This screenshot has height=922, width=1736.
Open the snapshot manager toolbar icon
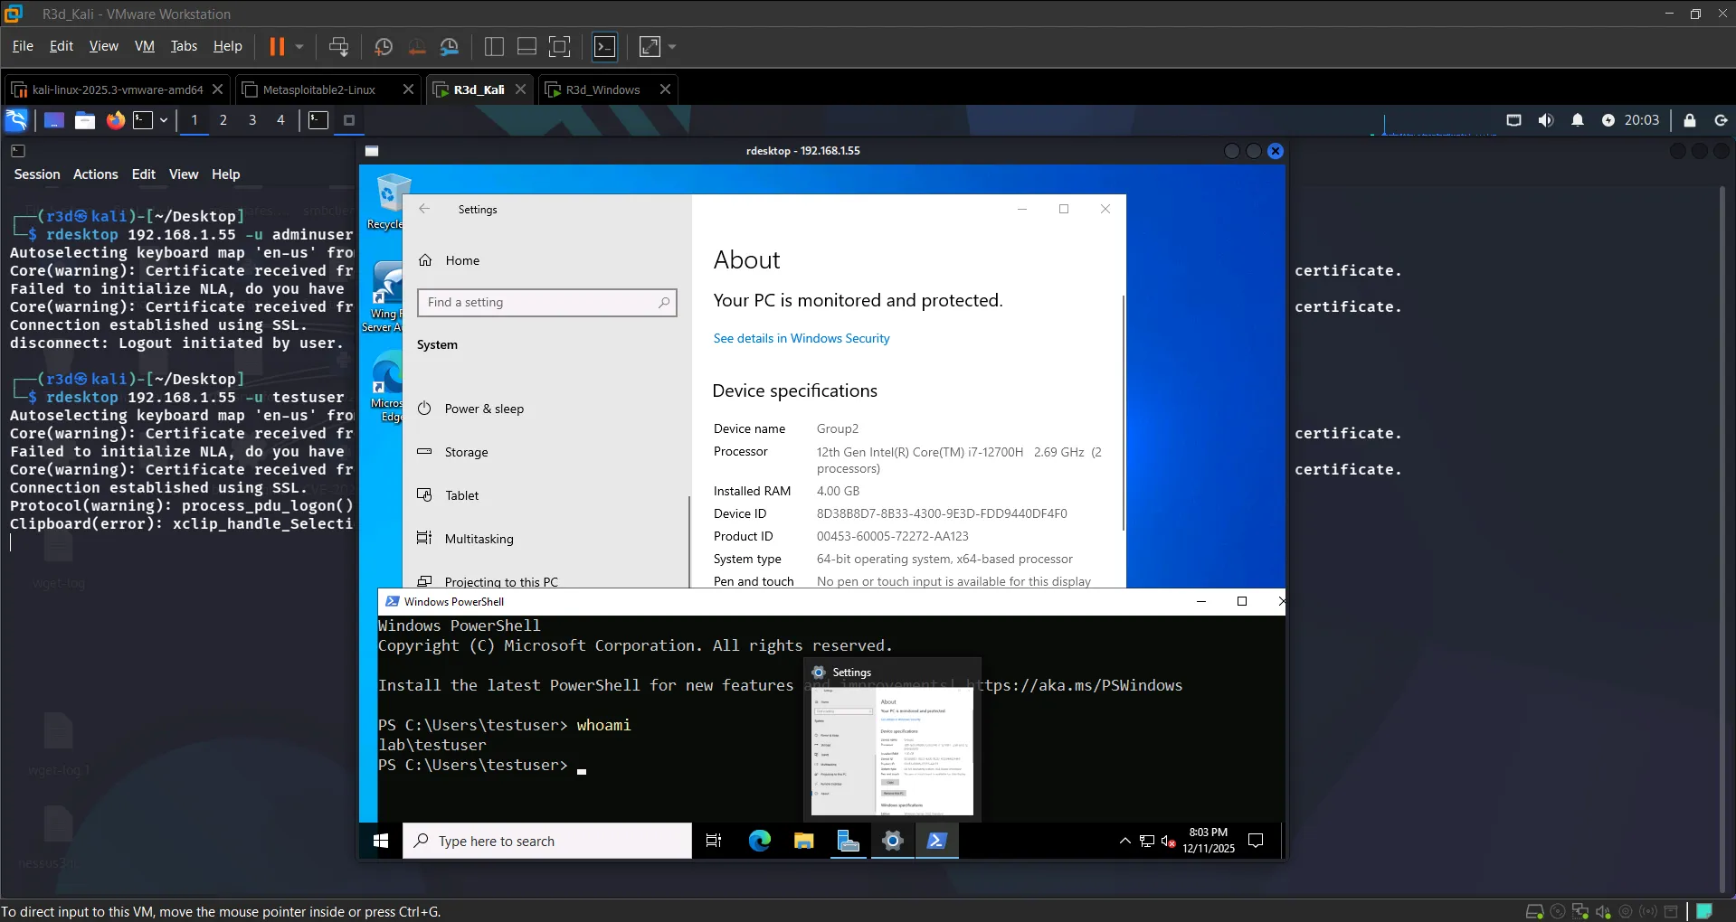point(450,47)
